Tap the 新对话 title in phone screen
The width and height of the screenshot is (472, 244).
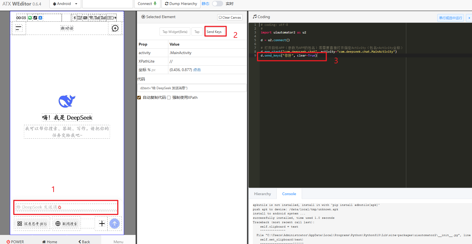tap(67, 28)
